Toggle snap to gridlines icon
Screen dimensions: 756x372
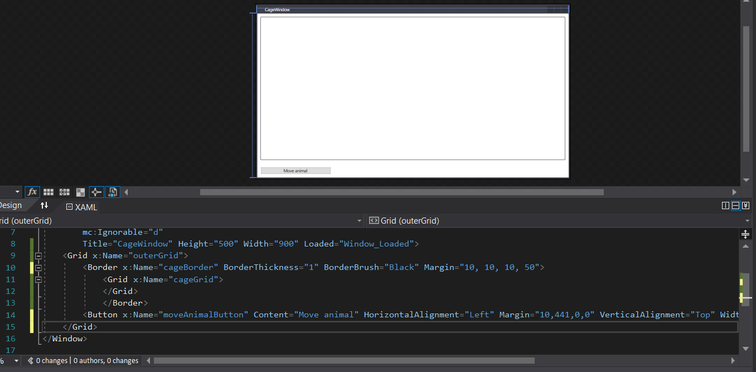pyautogui.click(x=65, y=192)
